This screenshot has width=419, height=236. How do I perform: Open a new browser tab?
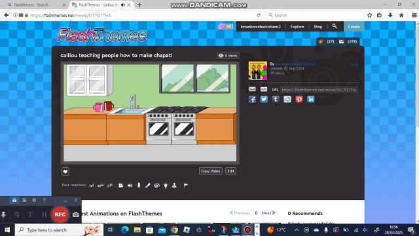coord(139,5)
